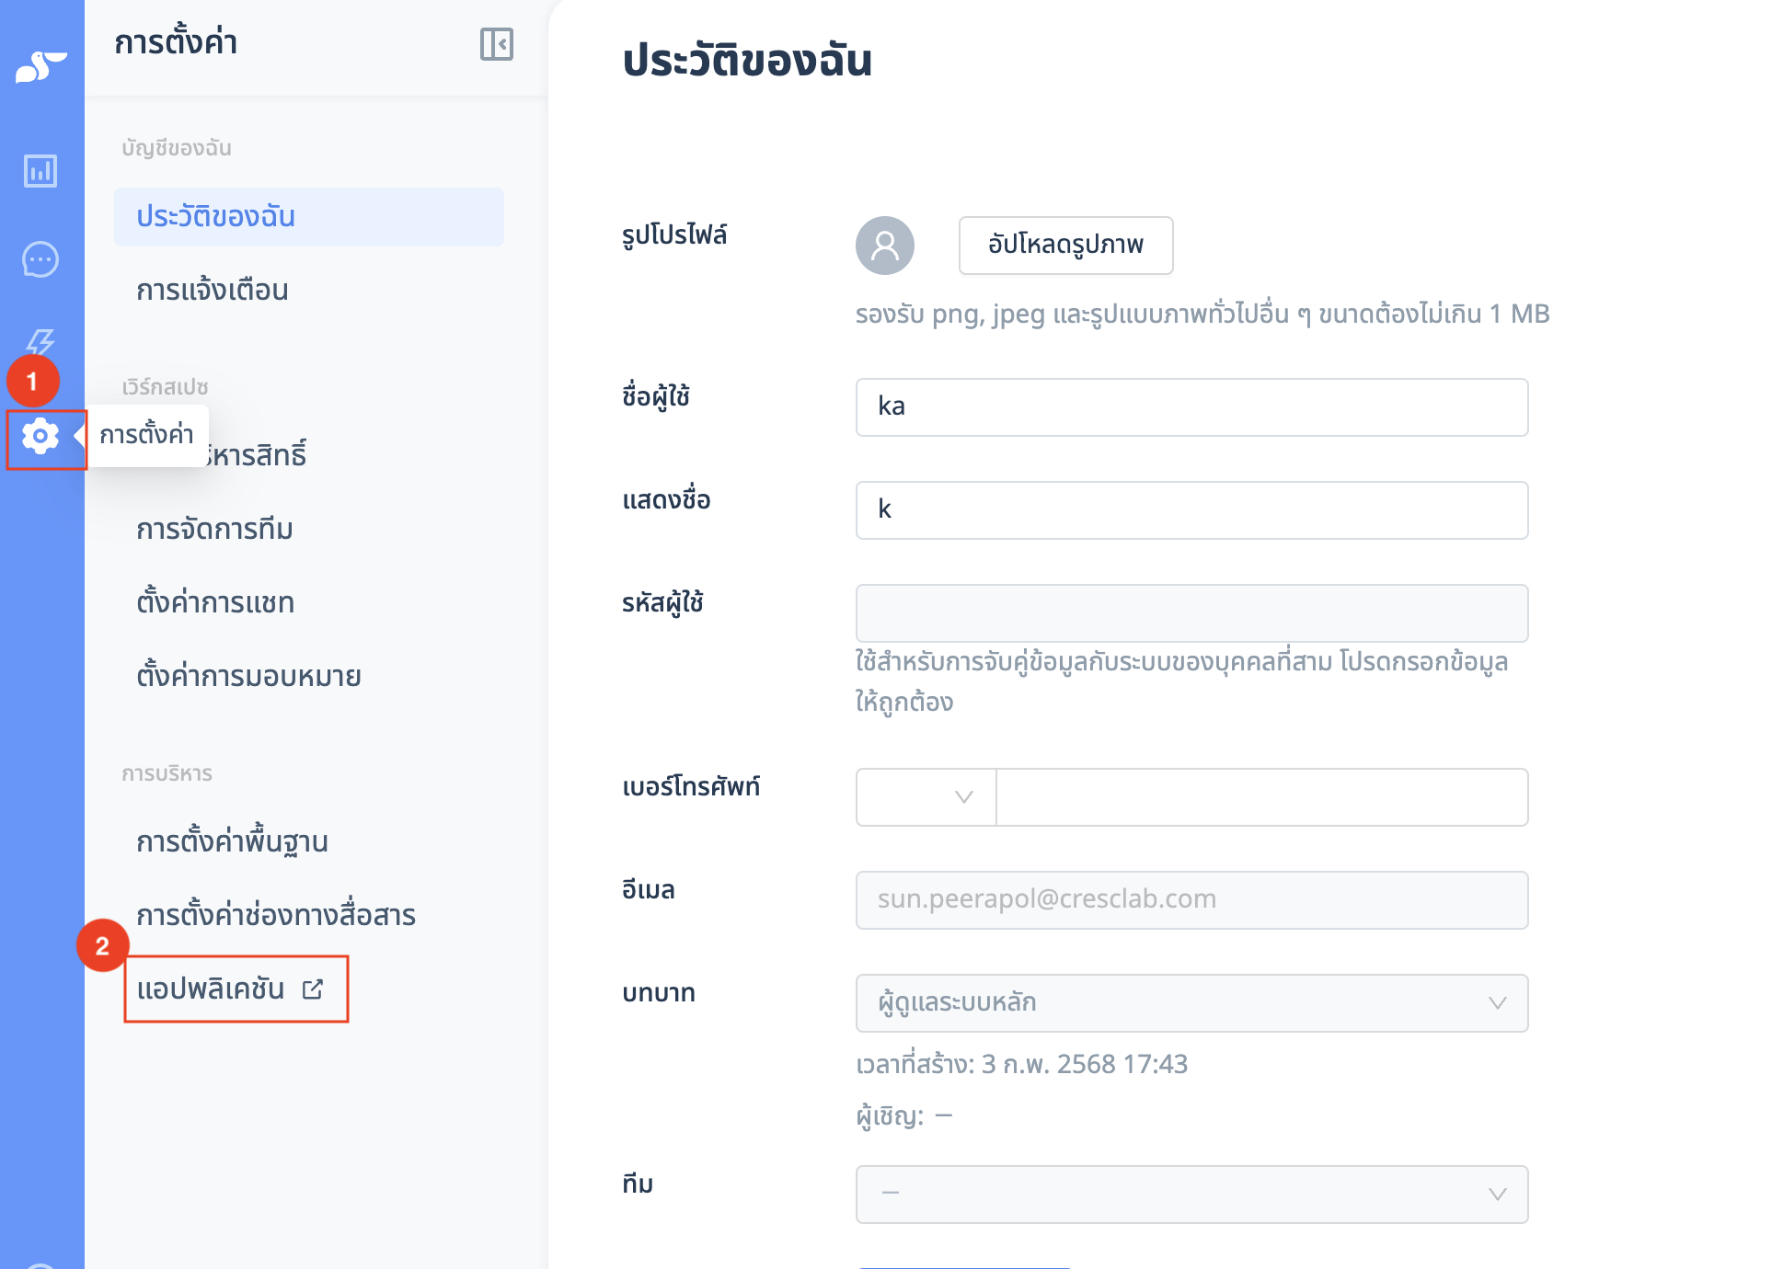Open the บทบาท role dropdown
Viewport: 1772px width, 1269px height.
tap(1191, 1003)
